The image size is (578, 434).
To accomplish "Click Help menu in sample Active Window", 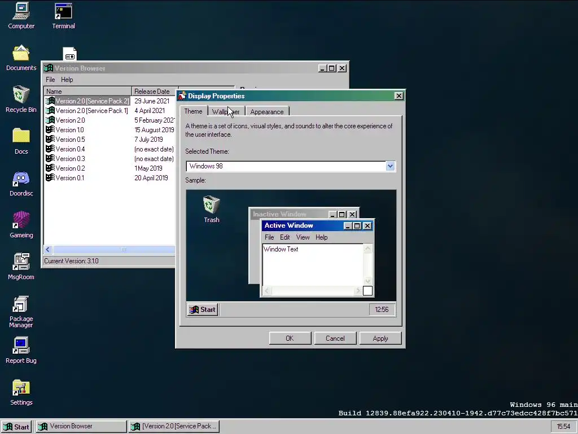I will click(x=321, y=237).
